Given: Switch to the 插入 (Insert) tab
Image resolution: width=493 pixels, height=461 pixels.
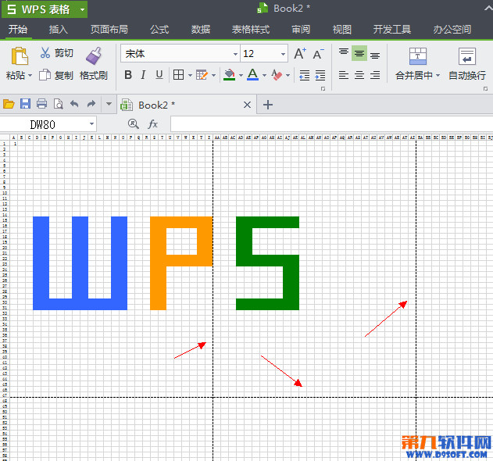Looking at the screenshot, I should (59, 30).
